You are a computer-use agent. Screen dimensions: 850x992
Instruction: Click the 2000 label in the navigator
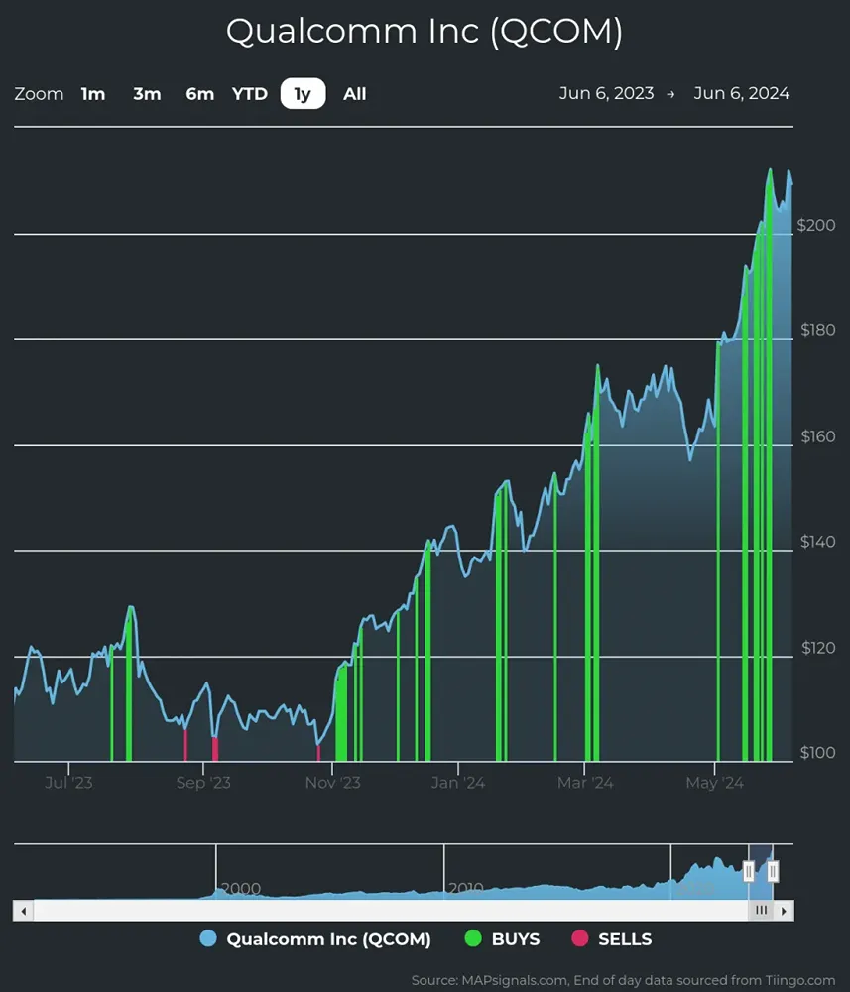[241, 888]
